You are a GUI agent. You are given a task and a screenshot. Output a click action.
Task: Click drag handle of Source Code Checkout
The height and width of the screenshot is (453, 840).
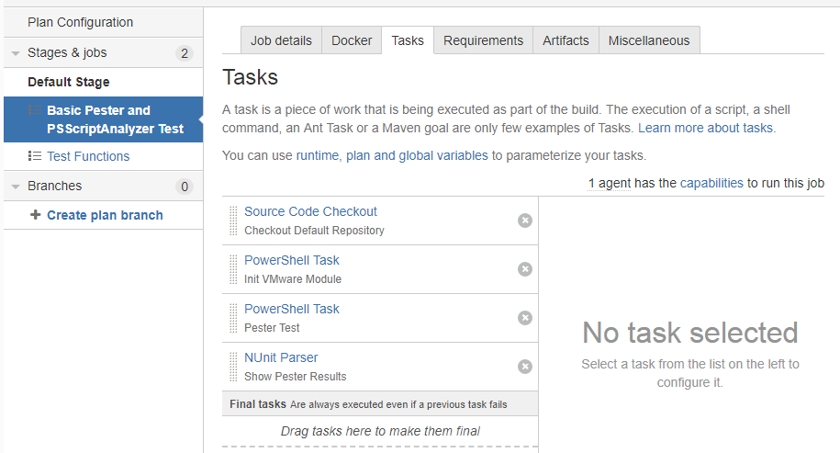coord(233,221)
